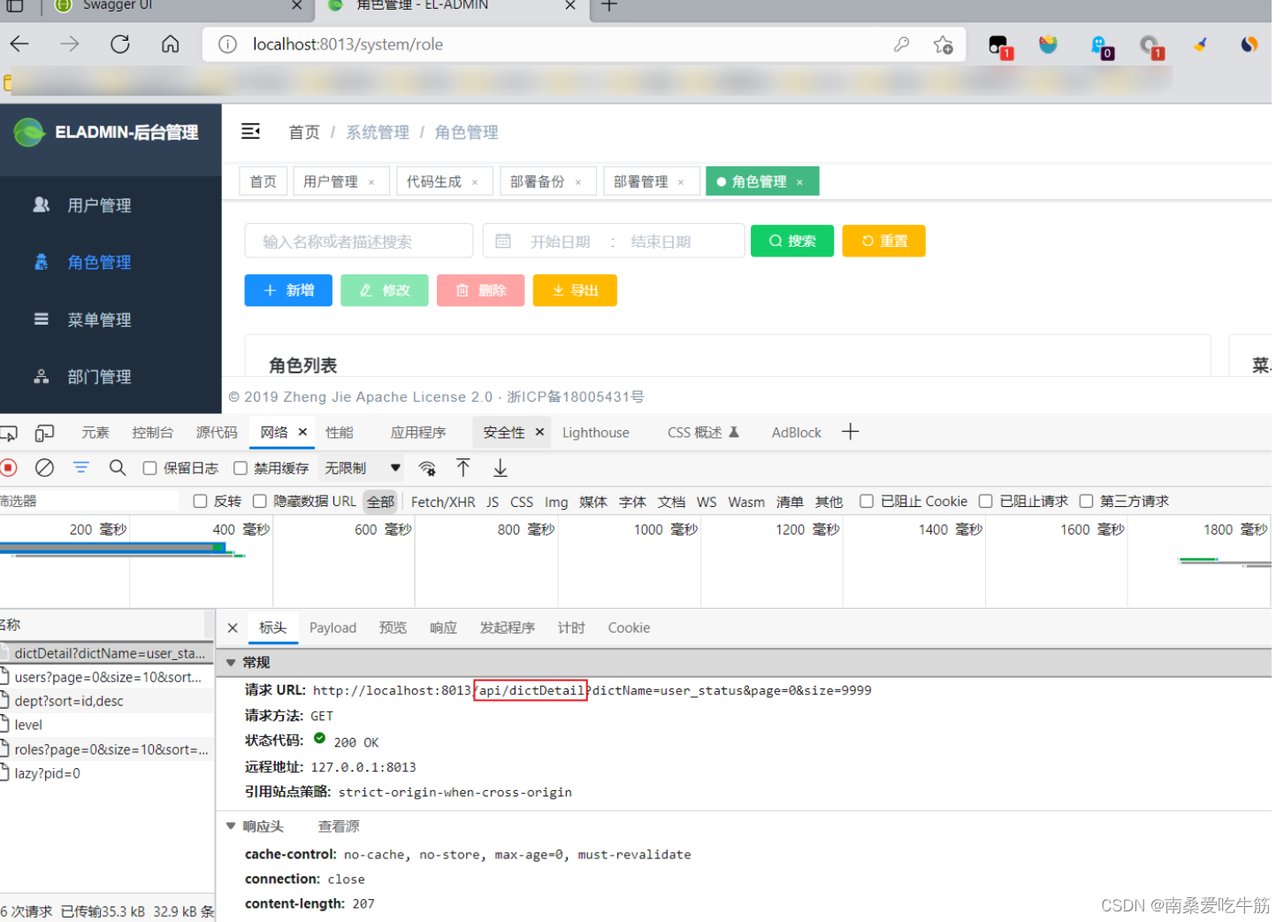Image resolution: width=1284 pixels, height=922 pixels.
Task: Clear network log icon
Action: pyautogui.click(x=44, y=468)
